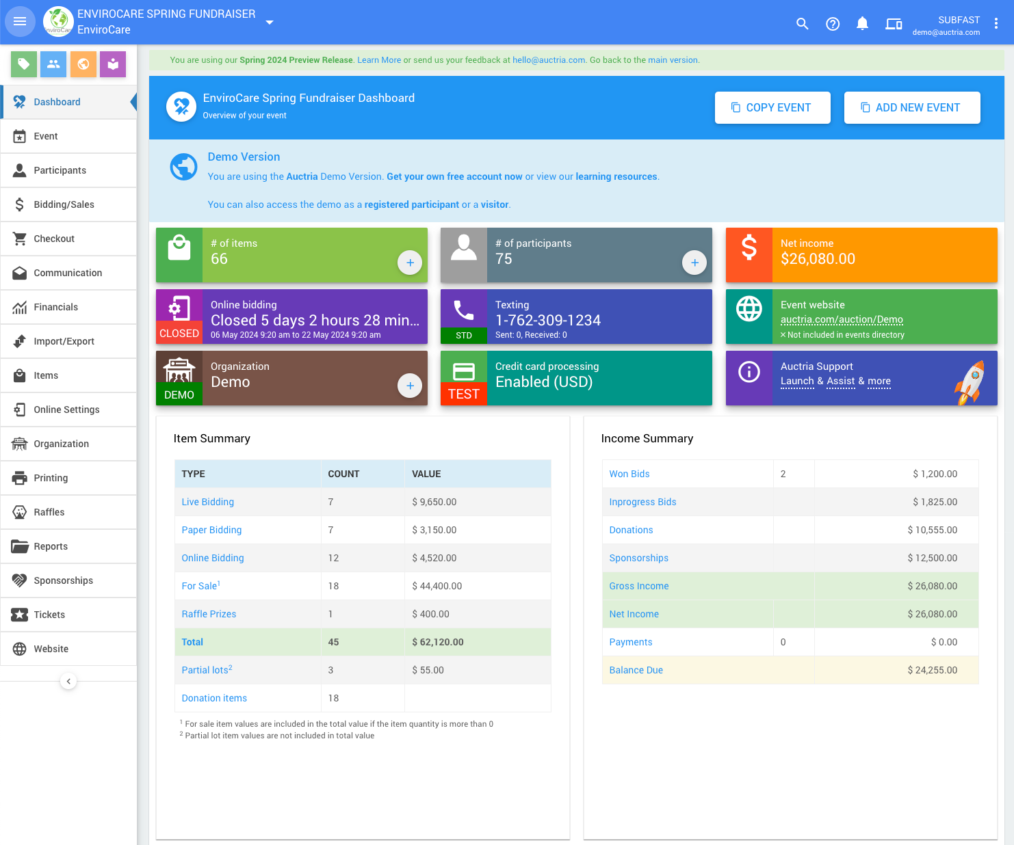Click the orange globe shortcut icon
The image size is (1014, 845).
[x=83, y=64]
